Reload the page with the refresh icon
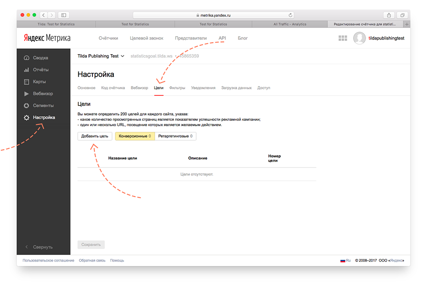The height and width of the screenshot is (290, 427). pyautogui.click(x=290, y=15)
